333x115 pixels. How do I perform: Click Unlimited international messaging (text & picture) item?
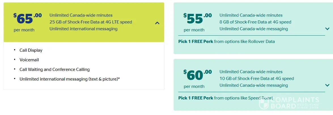coord(69,79)
